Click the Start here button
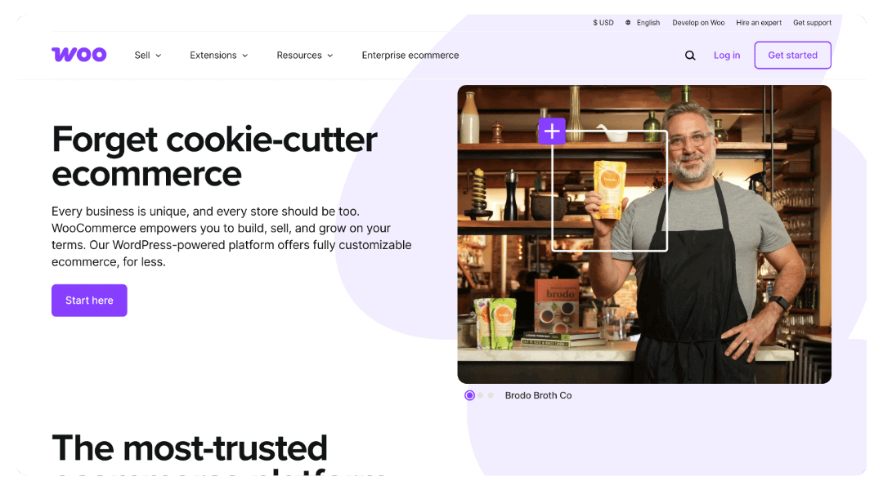Screen dimensions: 883x490 point(90,301)
